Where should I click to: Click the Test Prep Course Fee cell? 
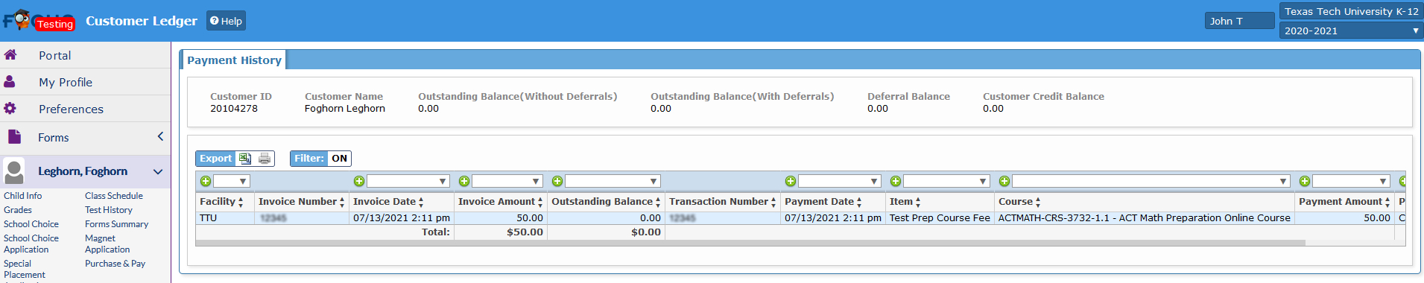click(940, 218)
